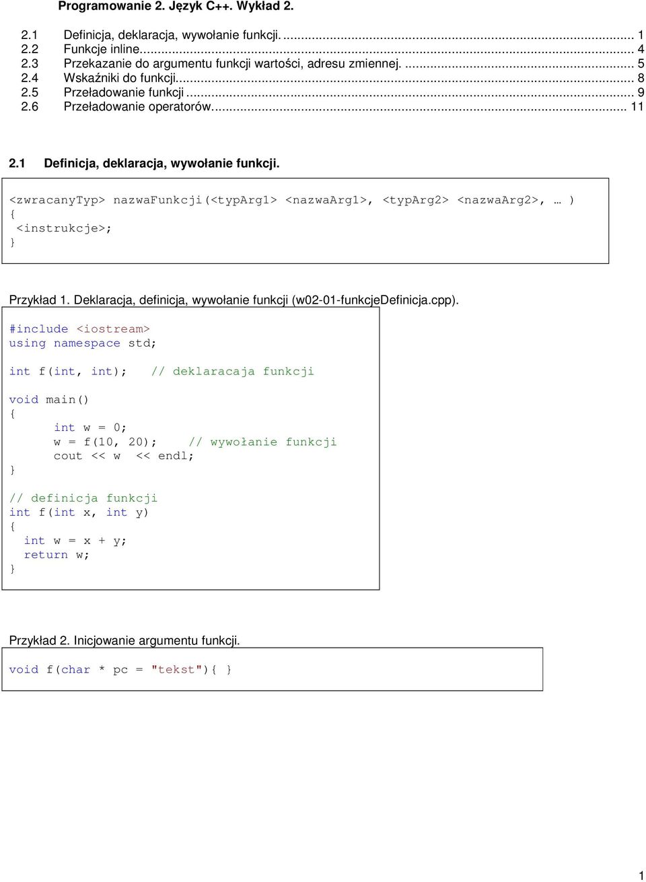The height and width of the screenshot is (882, 646).
Task: Click page number 5 in table of contents
Action: 641,63
